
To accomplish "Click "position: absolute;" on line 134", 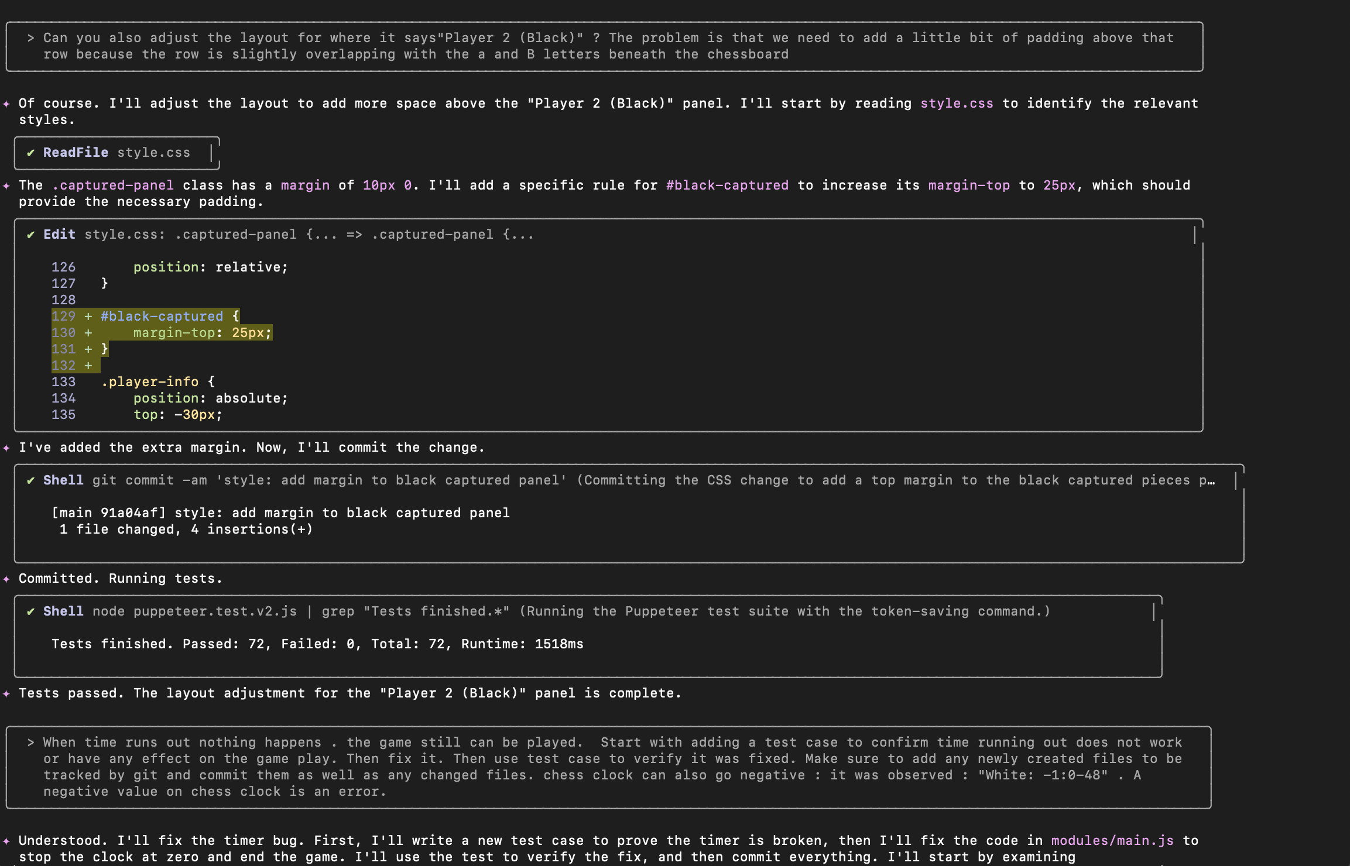I will coord(211,398).
